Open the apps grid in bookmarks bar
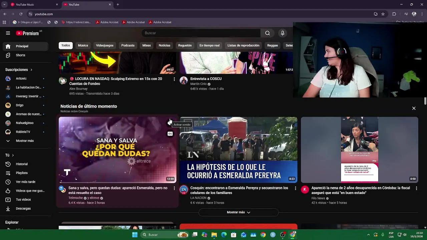Screen dimensions: 427x240 click(x=4, y=22)
